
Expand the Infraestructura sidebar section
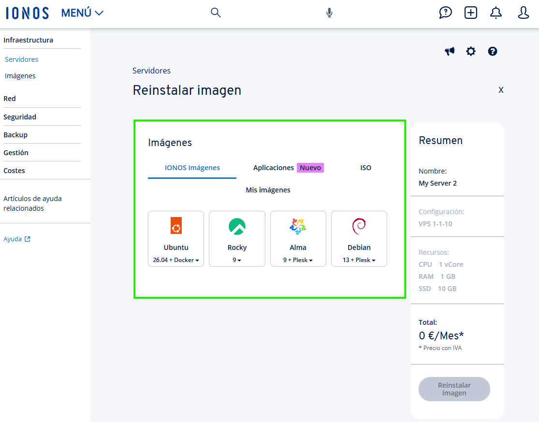28,40
